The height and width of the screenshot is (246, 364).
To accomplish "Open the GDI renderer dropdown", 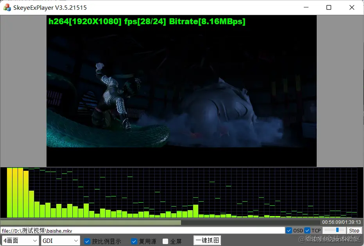I will pyautogui.click(x=60, y=241).
